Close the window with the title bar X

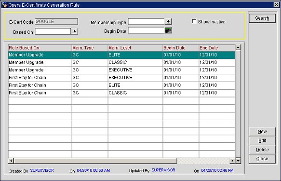pyautogui.click(x=277, y=5)
